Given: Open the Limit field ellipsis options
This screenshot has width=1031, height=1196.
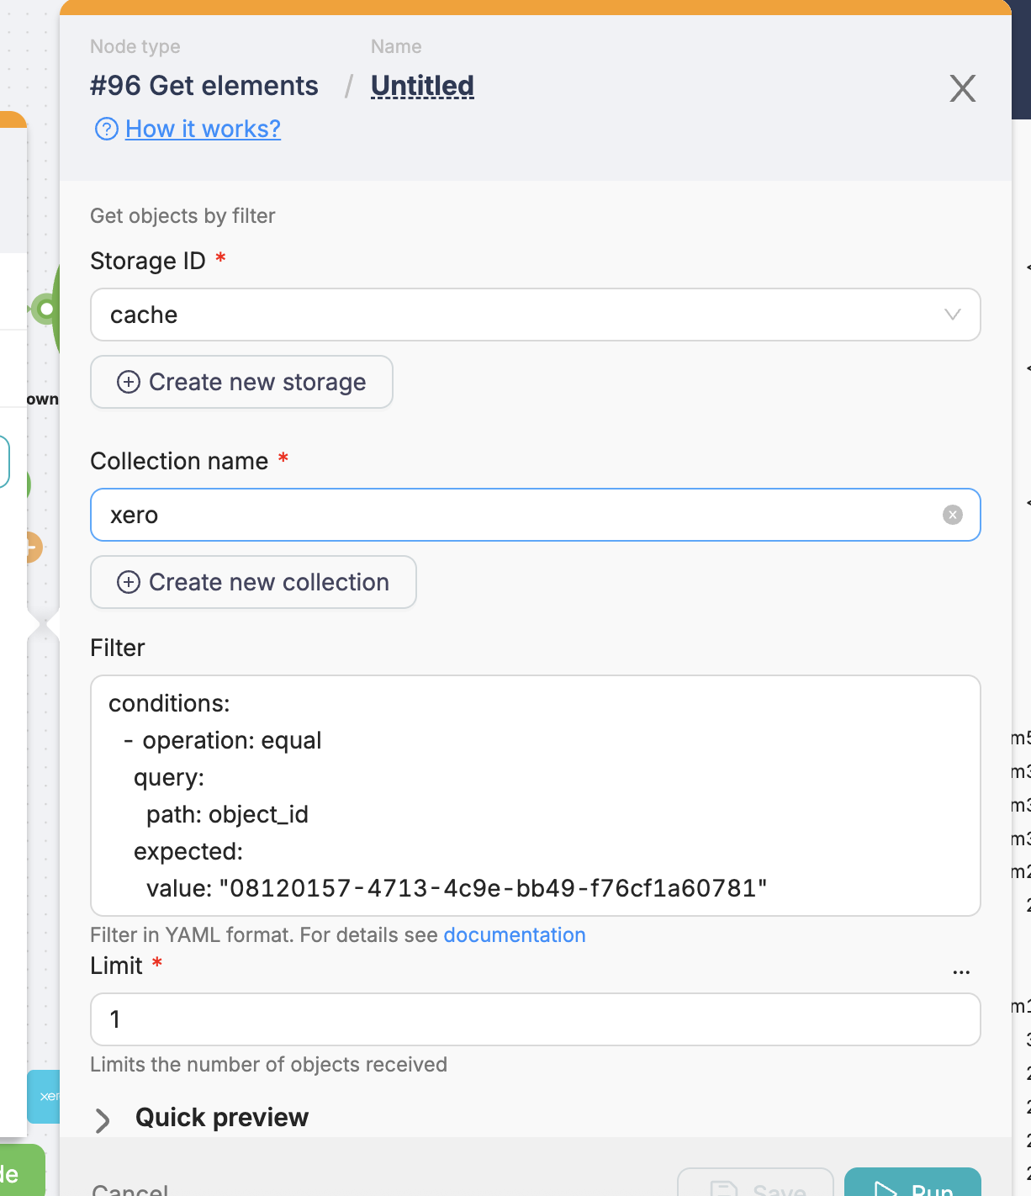Looking at the screenshot, I should coord(961,971).
